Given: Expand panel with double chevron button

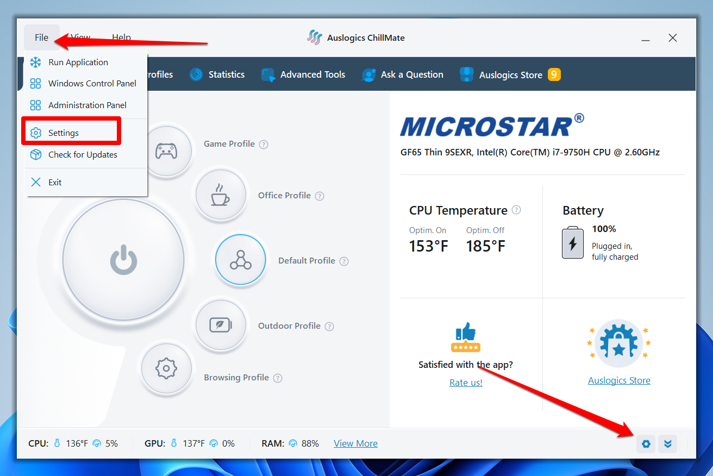Looking at the screenshot, I should pos(668,444).
